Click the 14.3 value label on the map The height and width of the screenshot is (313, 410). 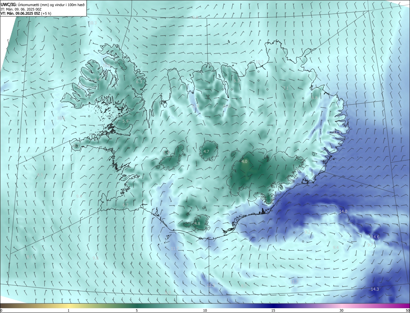click(x=375, y=289)
